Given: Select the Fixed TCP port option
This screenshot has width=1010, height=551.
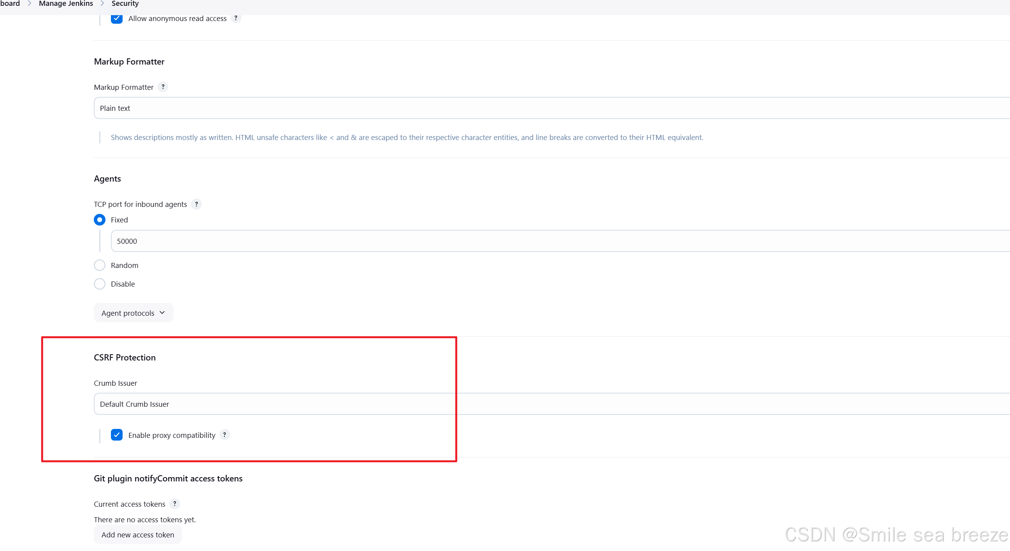Looking at the screenshot, I should (x=99, y=220).
